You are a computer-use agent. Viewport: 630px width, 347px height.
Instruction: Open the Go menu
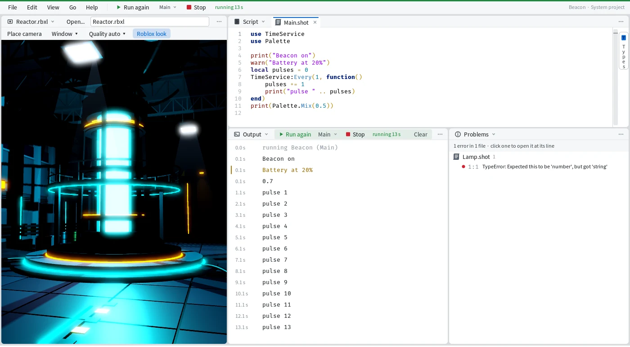[73, 7]
